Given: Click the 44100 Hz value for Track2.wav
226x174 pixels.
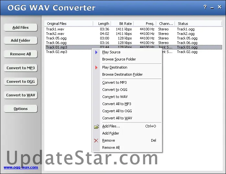Looking at the screenshot, I should [147, 34].
